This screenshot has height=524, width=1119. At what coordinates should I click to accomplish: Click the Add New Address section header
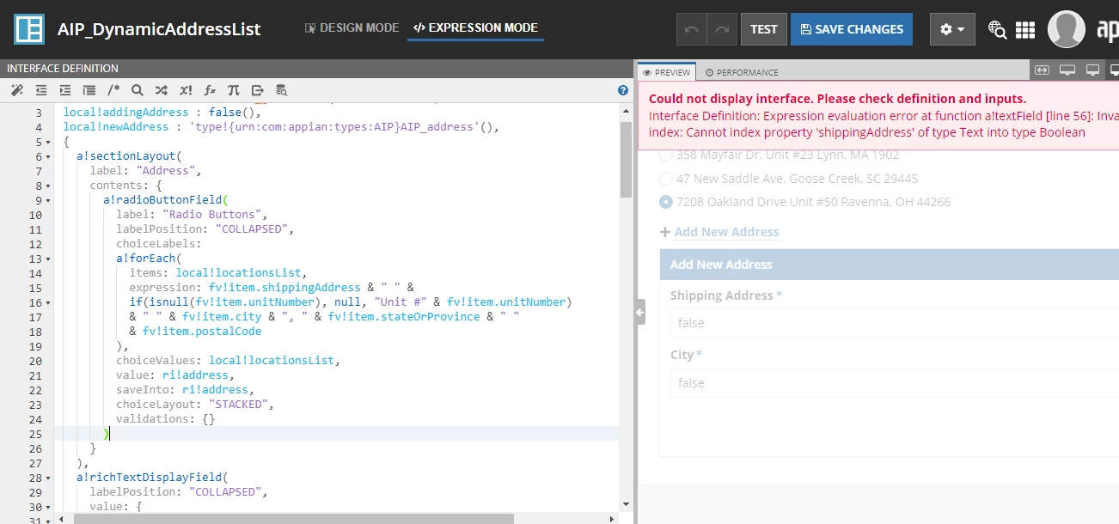[x=889, y=265]
